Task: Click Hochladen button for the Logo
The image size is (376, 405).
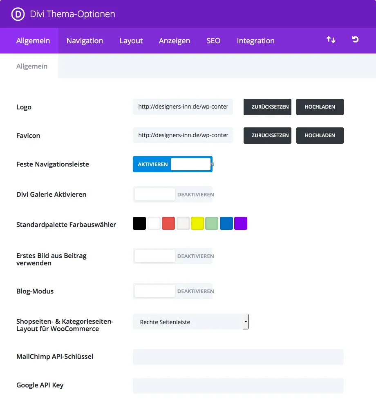Action: (320, 107)
